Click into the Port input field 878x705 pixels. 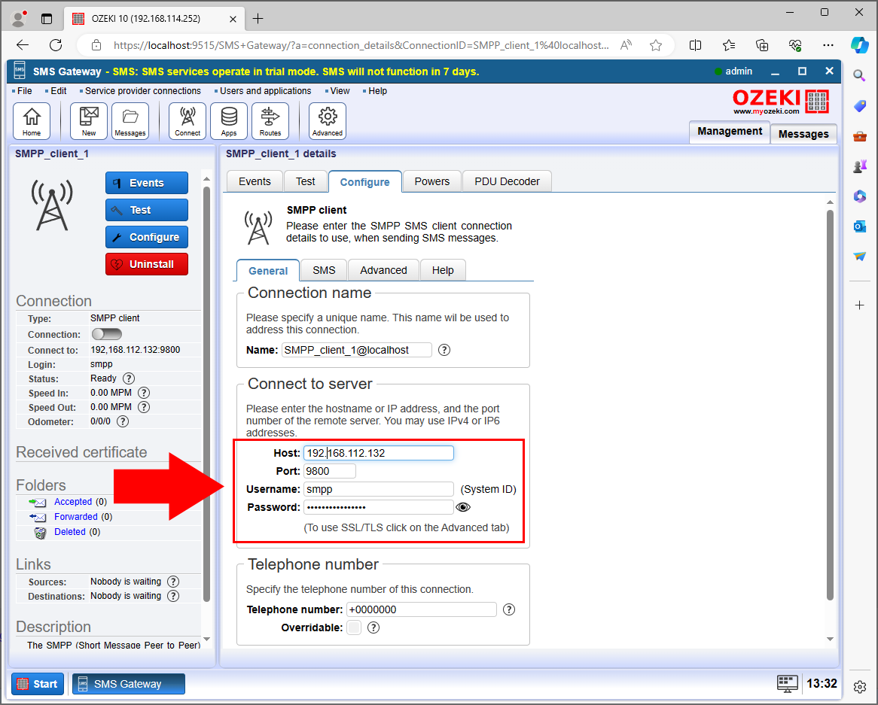pyautogui.click(x=330, y=471)
